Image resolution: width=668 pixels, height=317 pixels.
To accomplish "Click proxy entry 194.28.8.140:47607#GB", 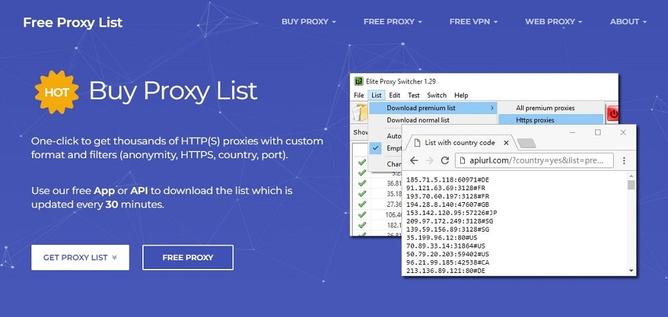I will point(448,205).
